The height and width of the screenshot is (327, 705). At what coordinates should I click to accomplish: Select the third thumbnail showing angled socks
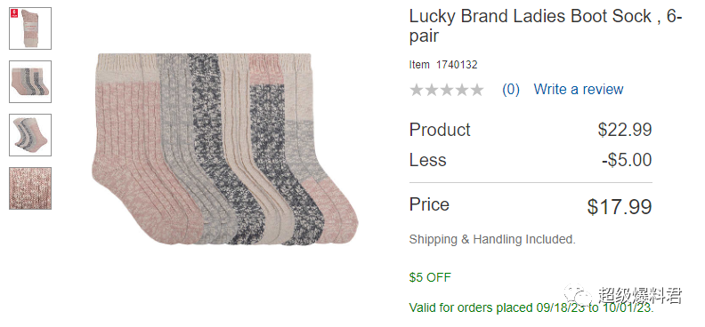[30, 135]
